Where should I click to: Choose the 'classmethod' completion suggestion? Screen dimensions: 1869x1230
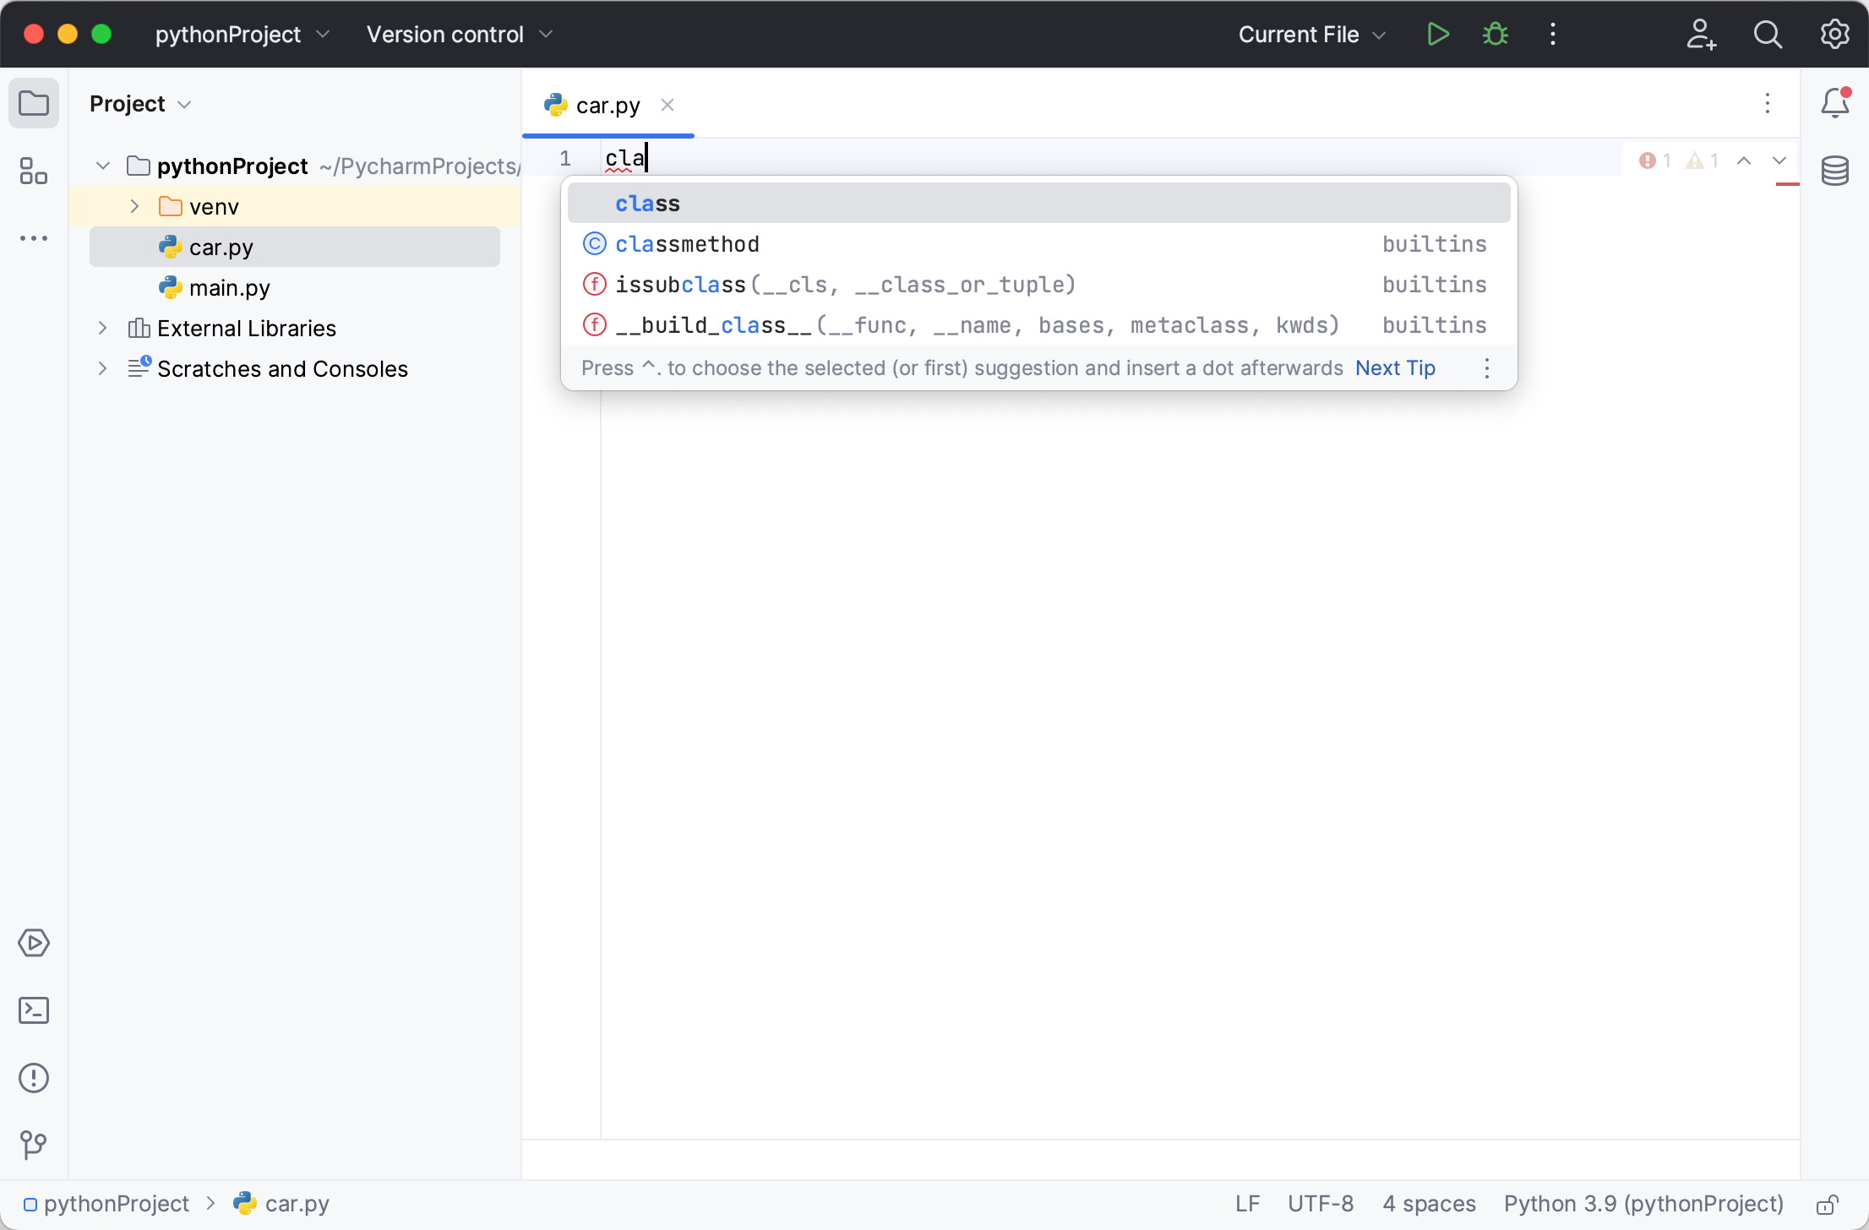[x=1038, y=244]
